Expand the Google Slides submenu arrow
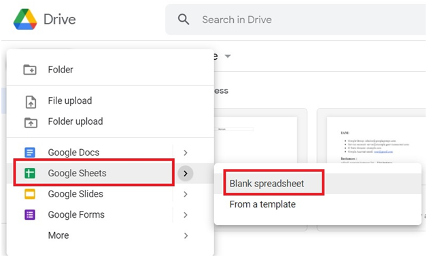 pos(186,194)
